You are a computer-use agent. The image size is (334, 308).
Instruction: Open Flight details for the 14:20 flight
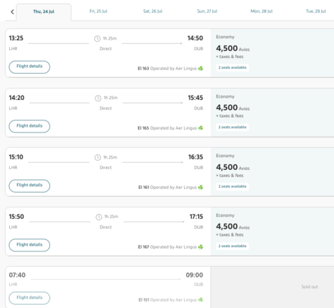pyautogui.click(x=30, y=126)
